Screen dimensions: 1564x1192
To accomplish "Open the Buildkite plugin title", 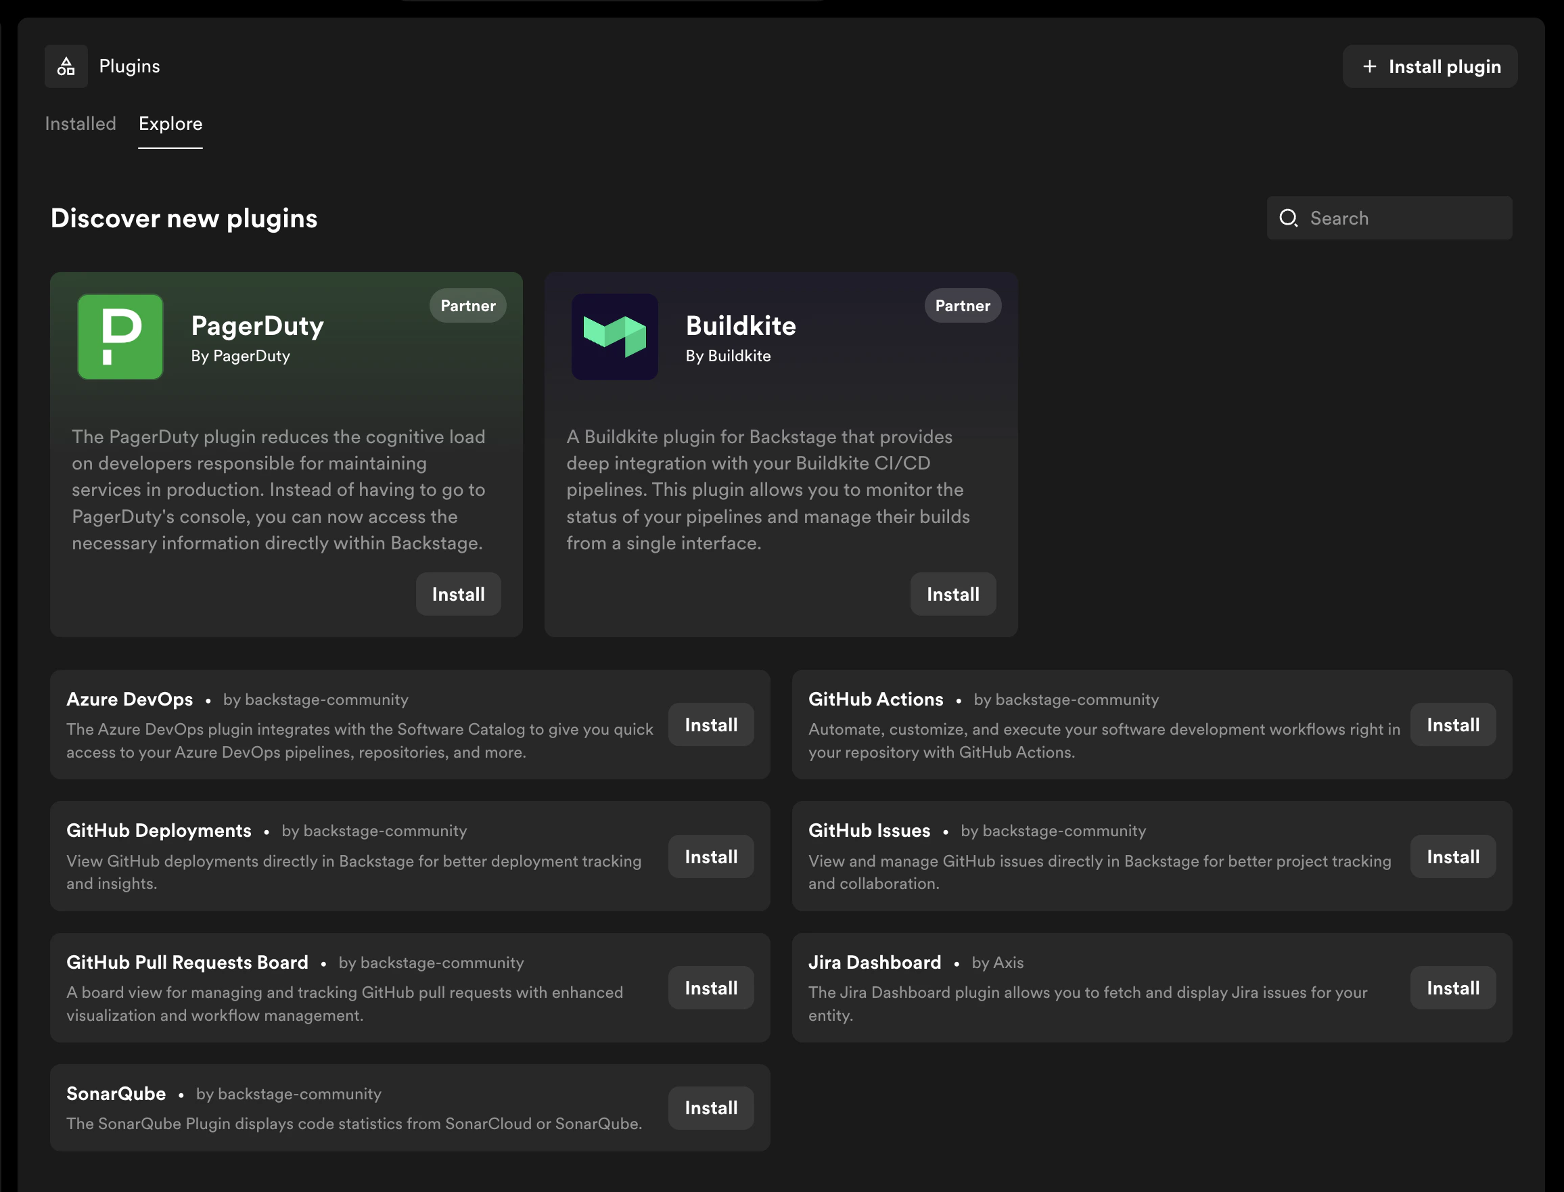I will coord(741,325).
